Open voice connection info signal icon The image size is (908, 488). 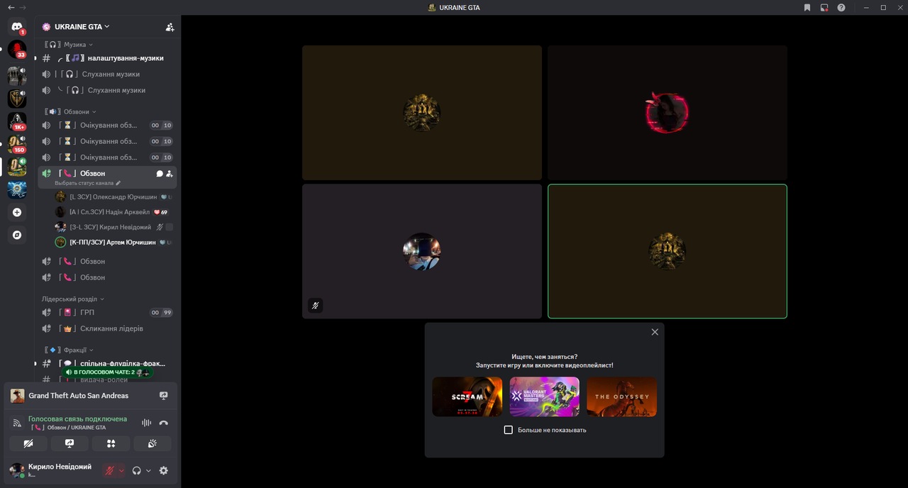tap(17, 423)
